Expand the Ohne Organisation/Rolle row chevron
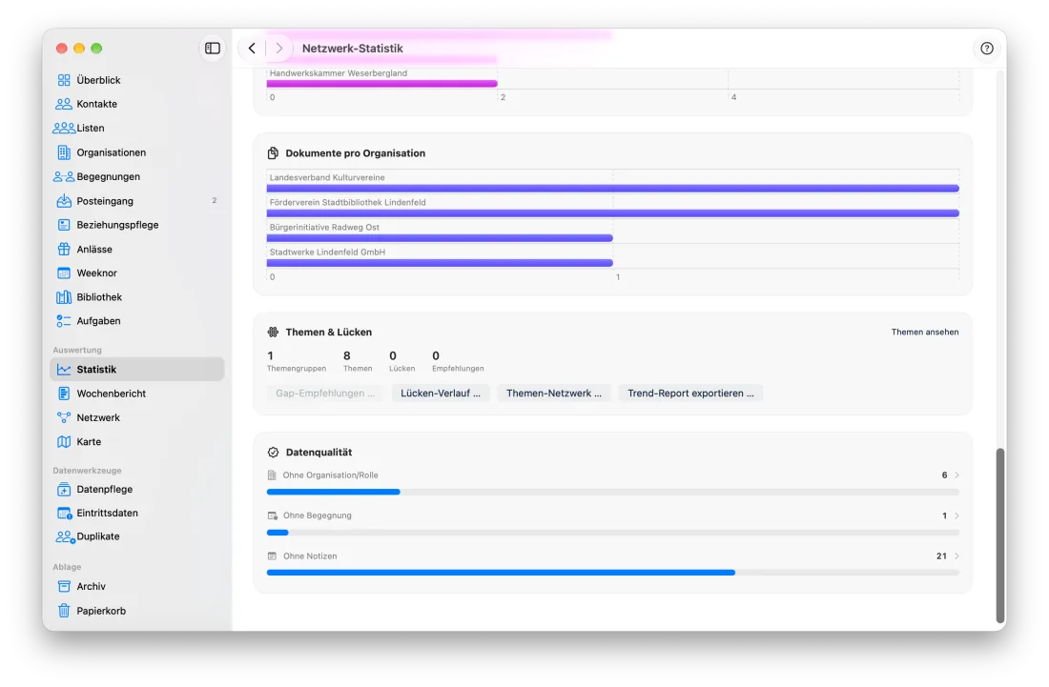 click(956, 475)
